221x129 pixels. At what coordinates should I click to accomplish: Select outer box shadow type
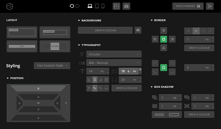pyautogui.click(x=159, y=114)
